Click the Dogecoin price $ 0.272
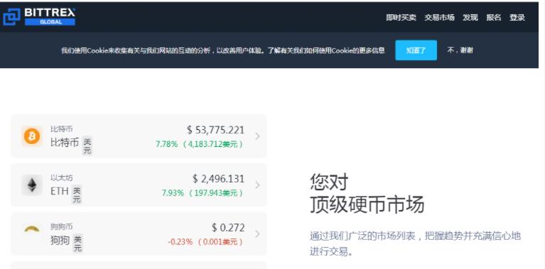This screenshot has height=269, width=545. (x=228, y=228)
